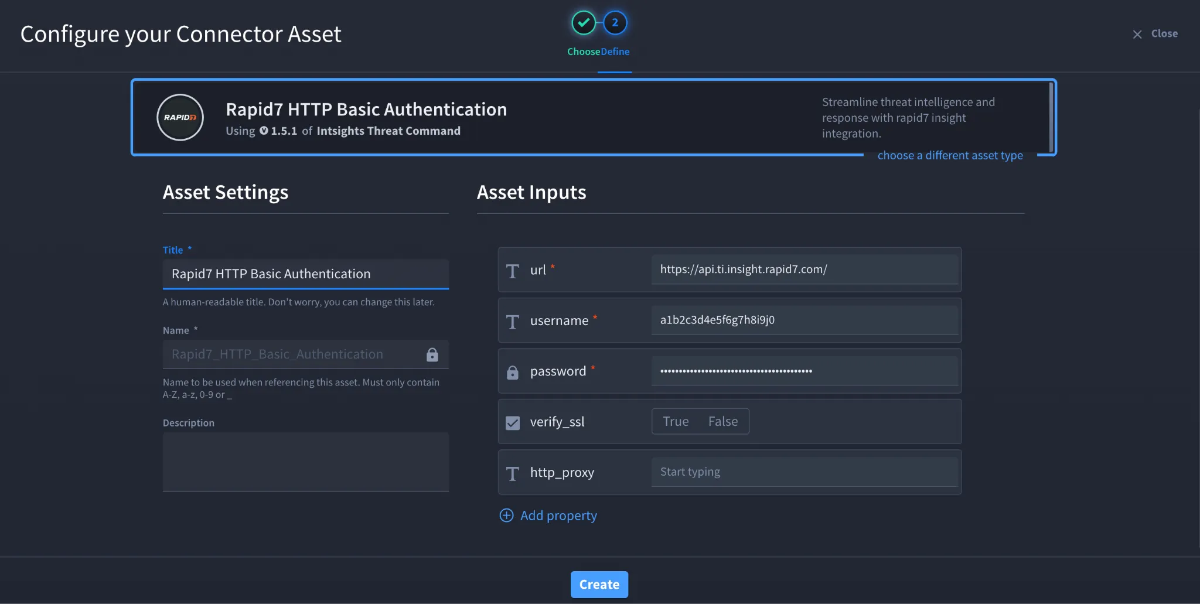Click the text type icon beside username
1200x604 pixels.
pyautogui.click(x=513, y=321)
